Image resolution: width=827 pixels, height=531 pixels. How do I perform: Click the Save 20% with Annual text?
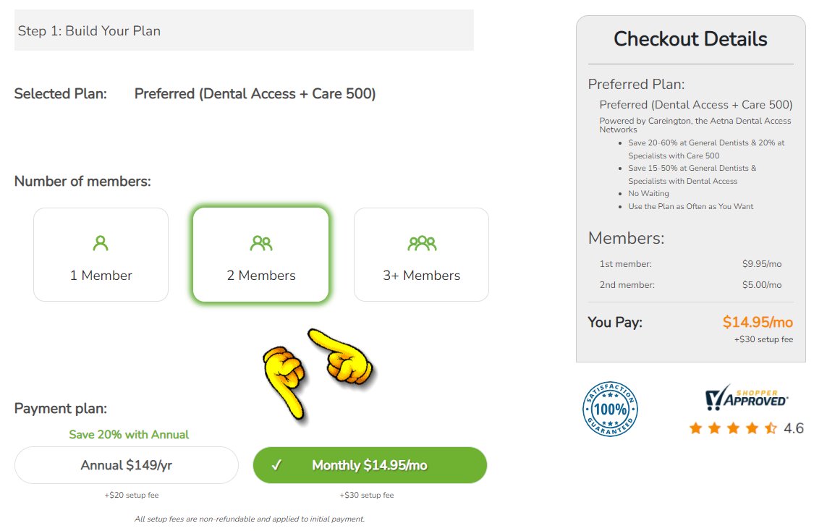[x=129, y=435]
